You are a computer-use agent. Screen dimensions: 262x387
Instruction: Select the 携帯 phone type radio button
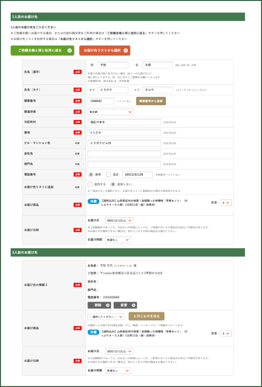coord(91,175)
